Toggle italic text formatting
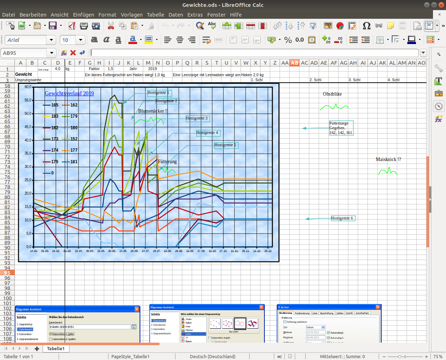Screen dimensions: 446x360 point(106,40)
